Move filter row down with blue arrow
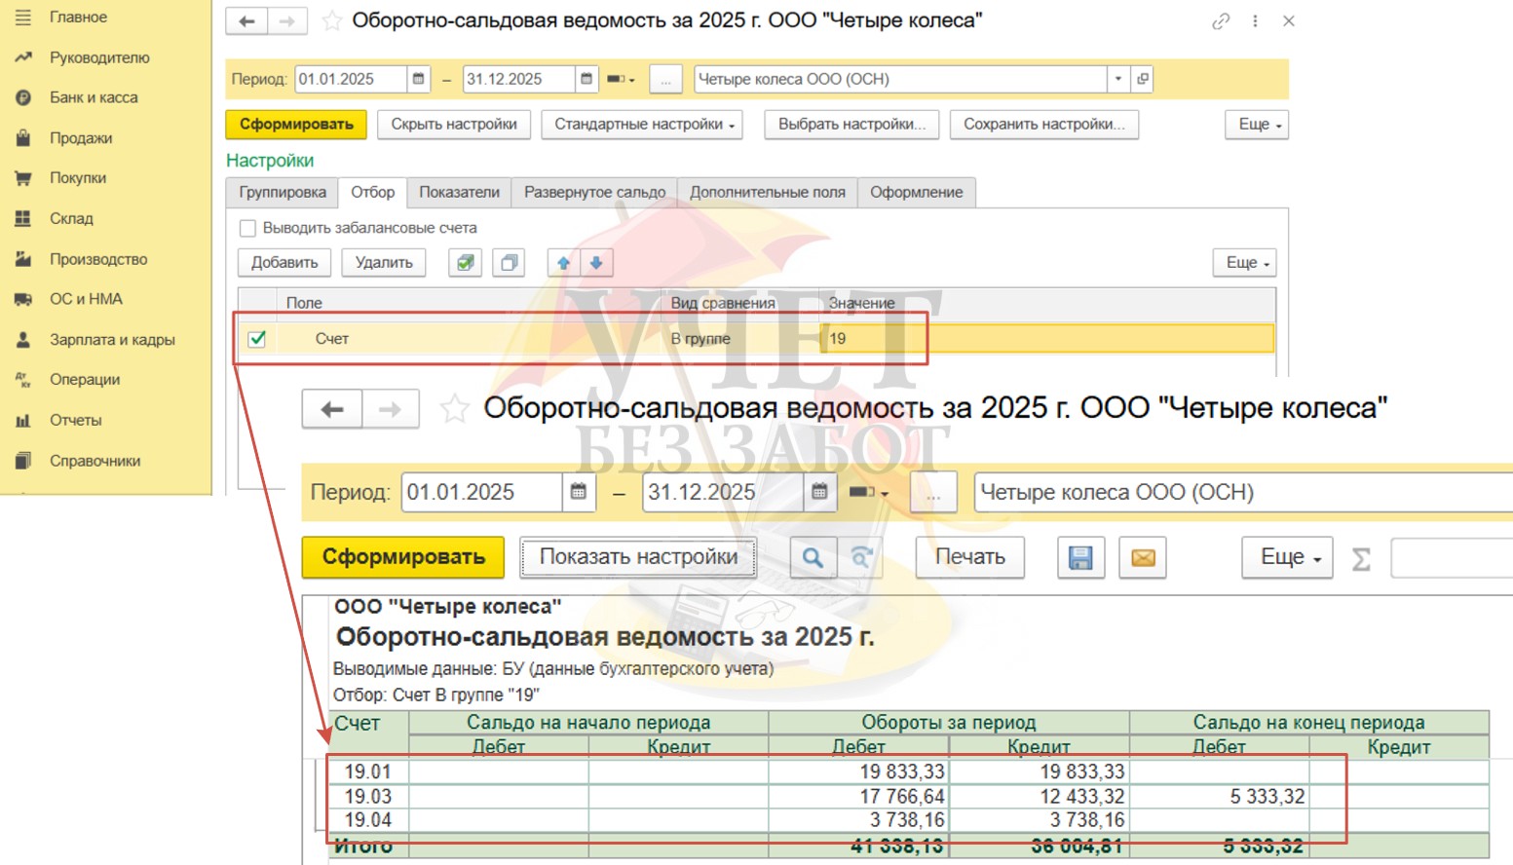 596,263
